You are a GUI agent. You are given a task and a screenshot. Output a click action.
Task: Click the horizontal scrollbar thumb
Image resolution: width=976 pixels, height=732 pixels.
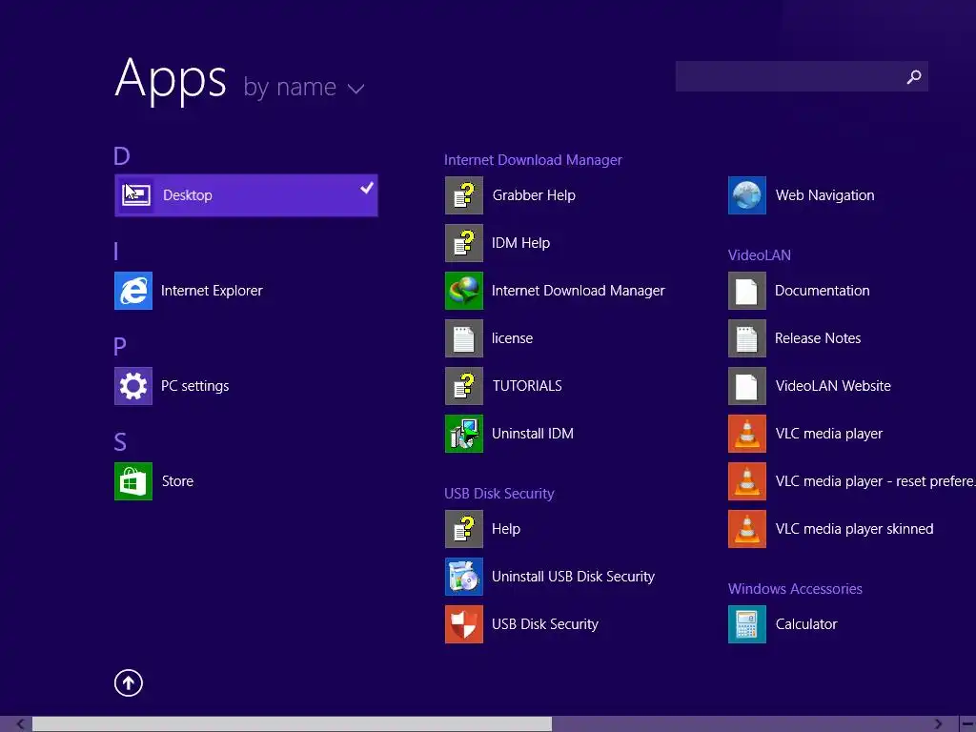coord(292,724)
